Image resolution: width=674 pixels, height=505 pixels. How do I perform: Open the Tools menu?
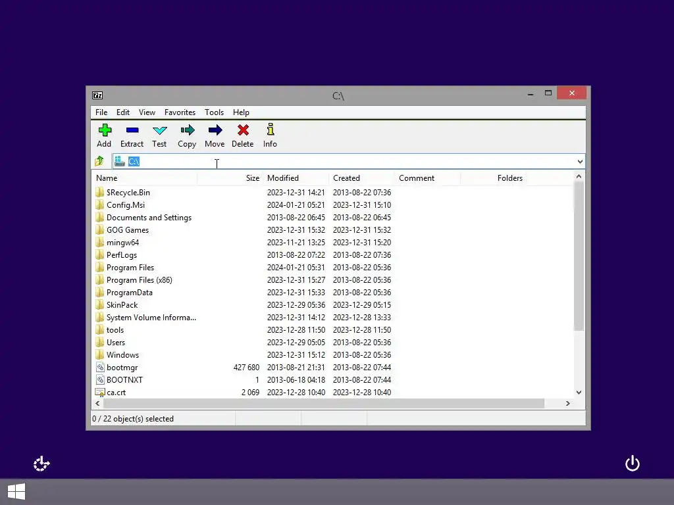(x=214, y=112)
